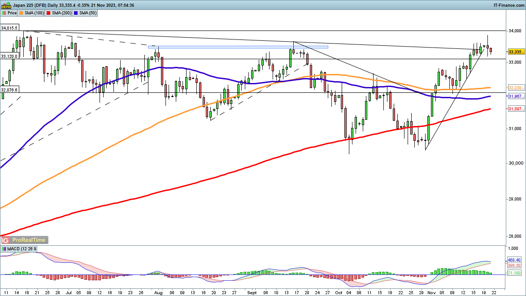Select the 32,076.6 support level label
The width and height of the screenshot is (526, 296).
(x=9, y=90)
